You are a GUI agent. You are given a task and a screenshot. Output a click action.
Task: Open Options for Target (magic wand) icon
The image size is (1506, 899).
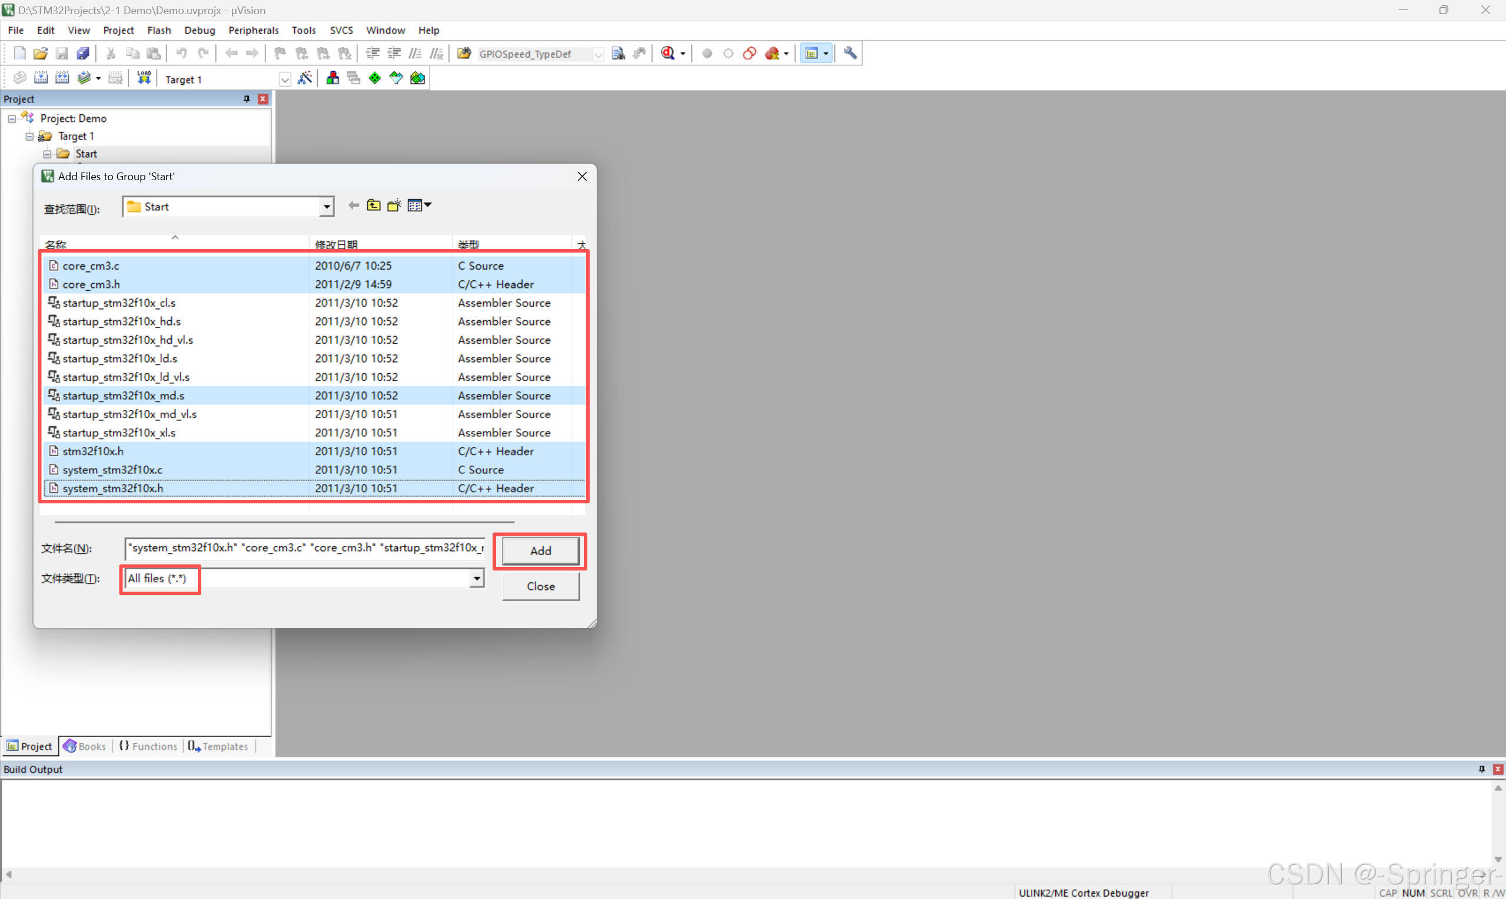click(x=305, y=78)
